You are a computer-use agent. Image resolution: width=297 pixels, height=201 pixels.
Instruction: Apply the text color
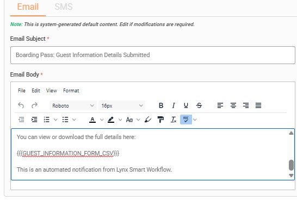92,120
